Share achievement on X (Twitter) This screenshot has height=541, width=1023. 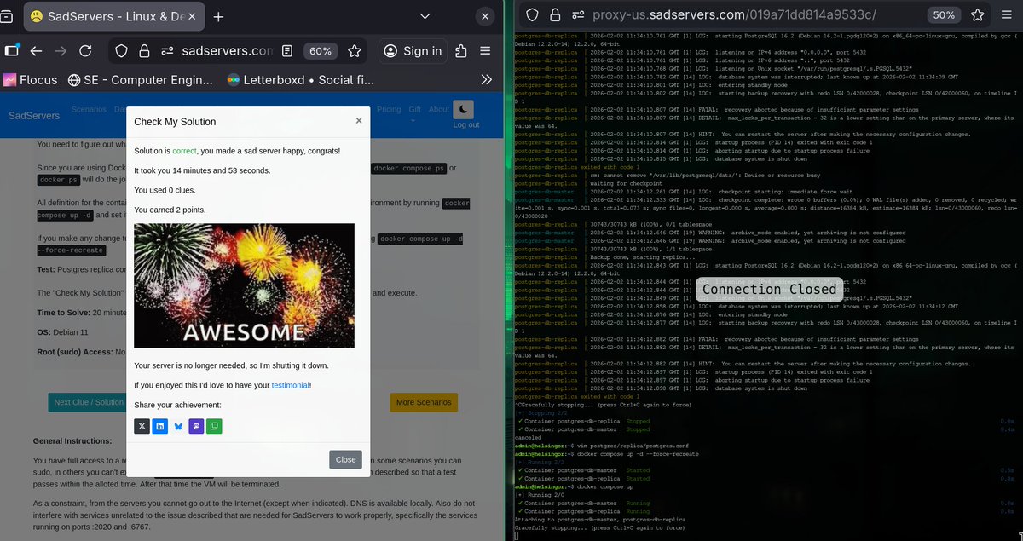click(142, 425)
